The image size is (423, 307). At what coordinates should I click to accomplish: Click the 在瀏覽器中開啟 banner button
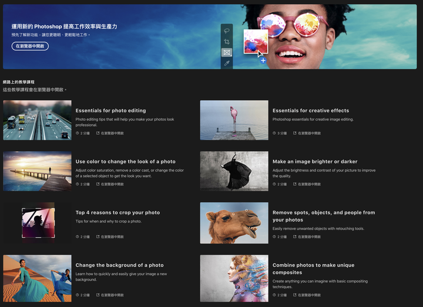[x=30, y=46]
